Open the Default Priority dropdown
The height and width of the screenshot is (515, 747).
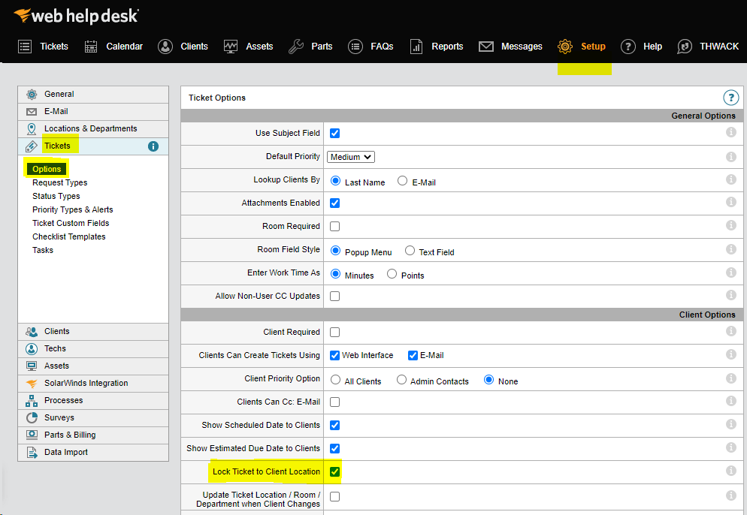[x=351, y=157]
